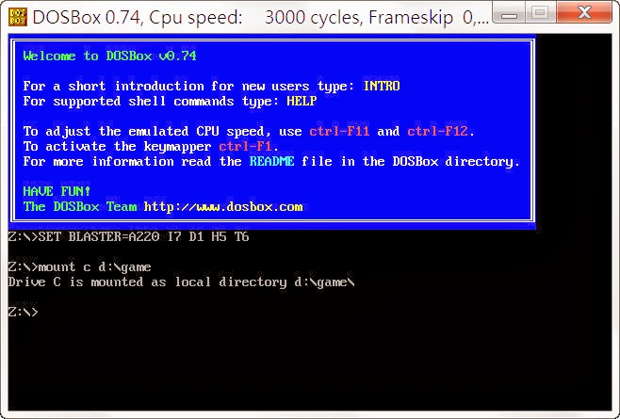The image size is (620, 419).
Task: Click the yellow HELP command text
Action: (302, 101)
